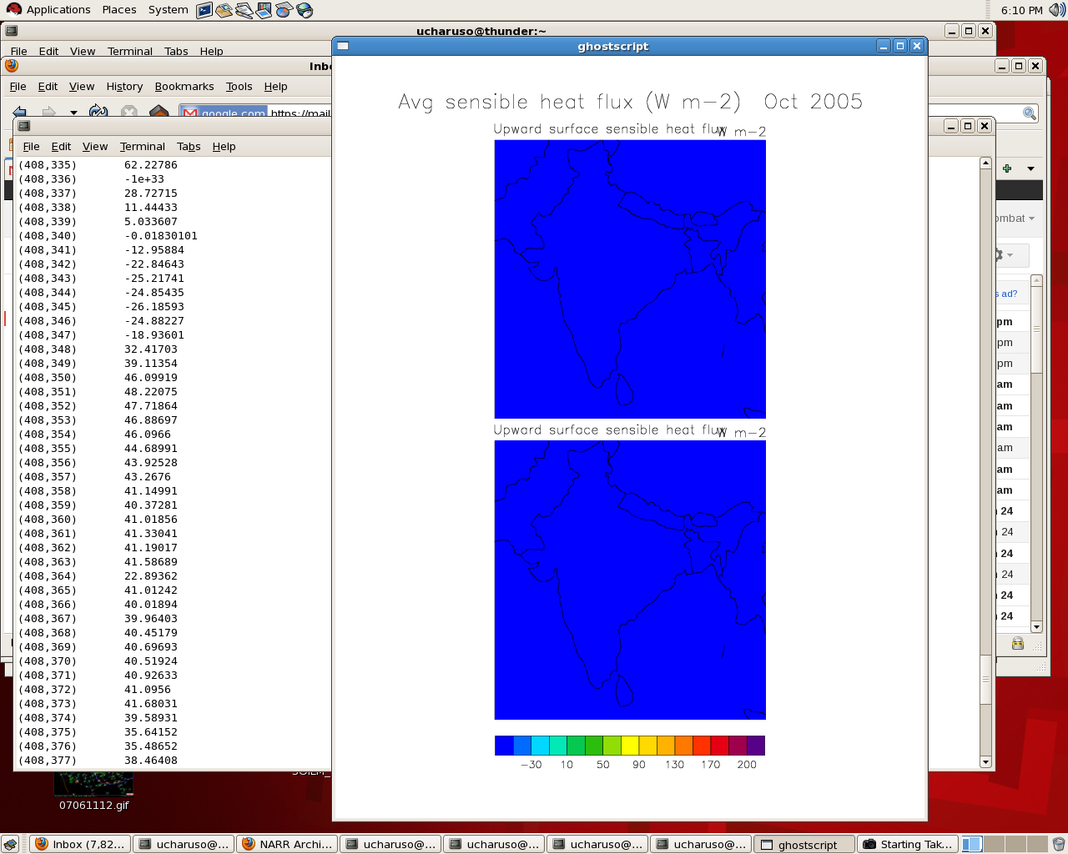Launch the web browser globe icon
Viewport: 1068px width, 854px height.
(x=305, y=10)
